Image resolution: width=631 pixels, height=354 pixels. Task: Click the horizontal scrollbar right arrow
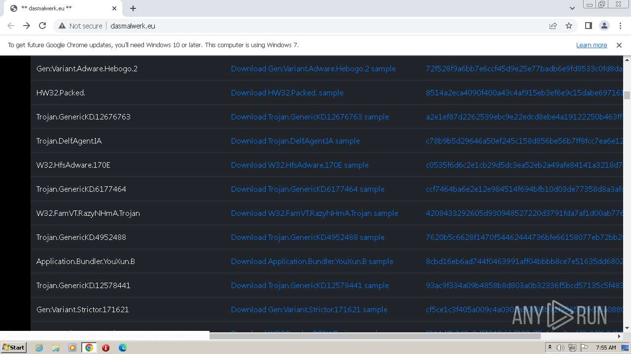pos(620,336)
